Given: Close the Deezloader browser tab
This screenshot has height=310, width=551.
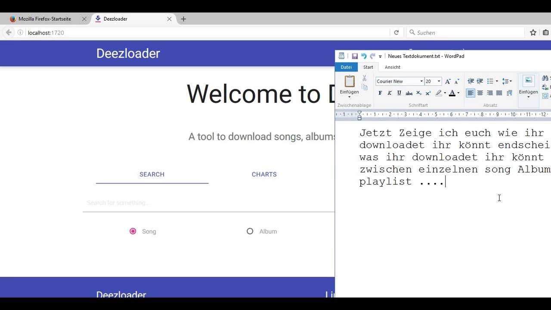Looking at the screenshot, I should coord(169,19).
